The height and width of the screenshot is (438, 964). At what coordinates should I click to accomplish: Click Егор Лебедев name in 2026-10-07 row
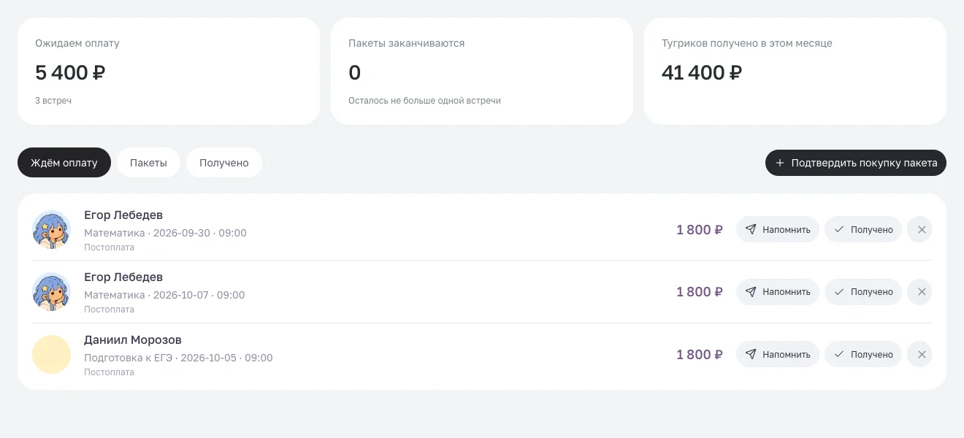(x=123, y=277)
